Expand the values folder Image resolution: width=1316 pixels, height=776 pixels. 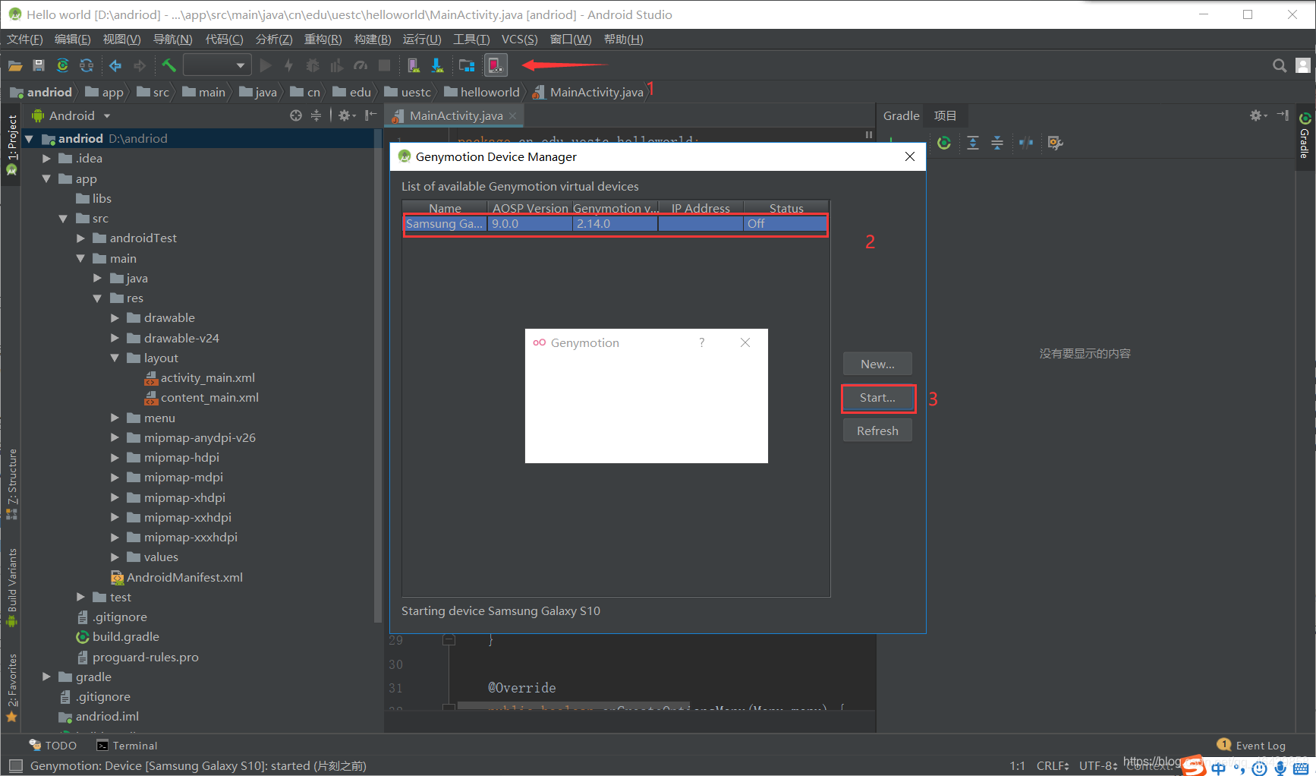click(115, 557)
